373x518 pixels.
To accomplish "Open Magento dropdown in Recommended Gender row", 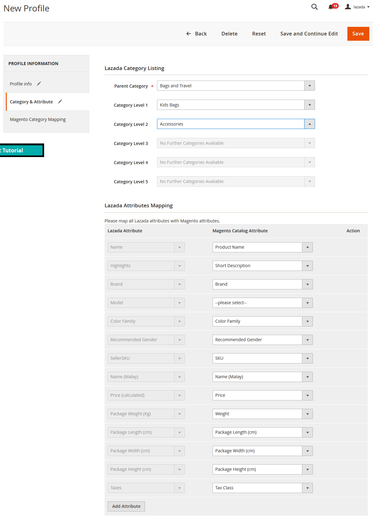I will coord(263,340).
